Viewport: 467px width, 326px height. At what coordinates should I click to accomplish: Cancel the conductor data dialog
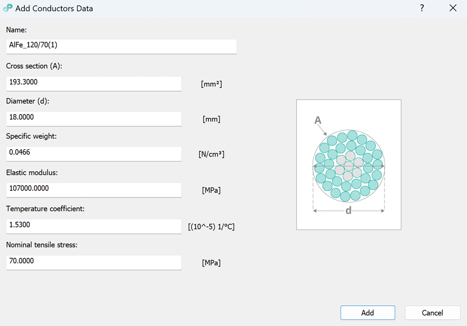(432, 313)
